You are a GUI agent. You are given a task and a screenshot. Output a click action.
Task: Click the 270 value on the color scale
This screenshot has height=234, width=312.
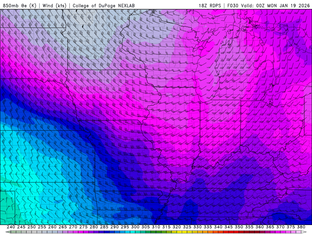click(x=73, y=227)
